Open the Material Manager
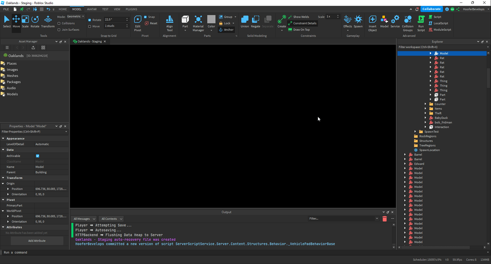 click(198, 23)
